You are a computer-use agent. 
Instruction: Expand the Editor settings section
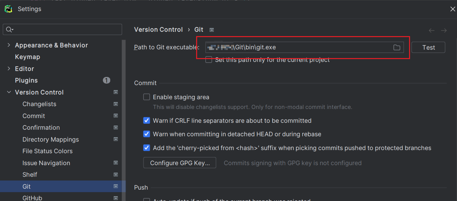click(9, 69)
